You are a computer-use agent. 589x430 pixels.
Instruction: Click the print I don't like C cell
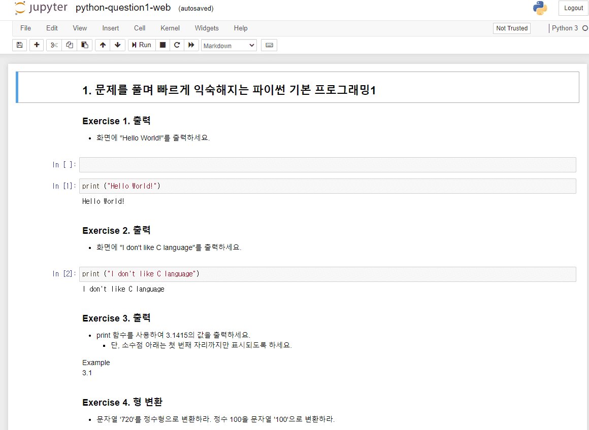[x=328, y=274]
